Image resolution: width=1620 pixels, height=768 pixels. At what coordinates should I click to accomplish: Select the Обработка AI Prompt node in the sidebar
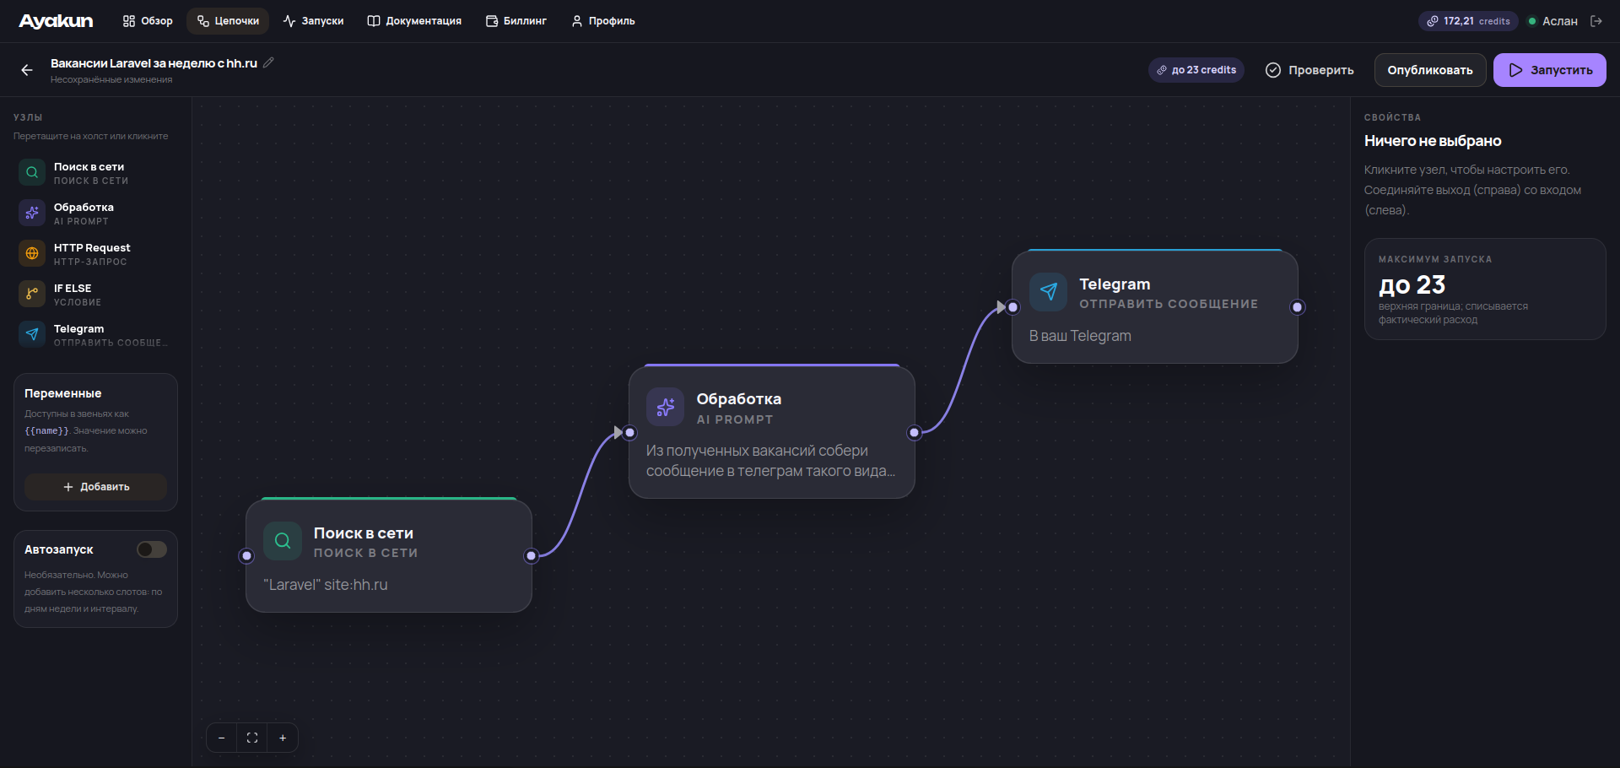point(95,214)
